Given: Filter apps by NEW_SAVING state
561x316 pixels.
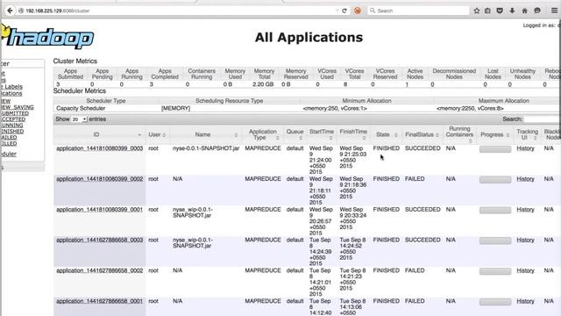Looking at the screenshot, I should (17, 107).
